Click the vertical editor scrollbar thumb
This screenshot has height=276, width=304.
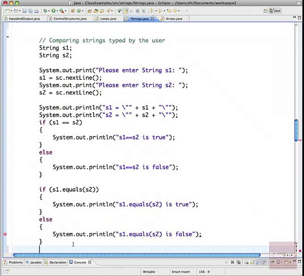coord(296,130)
